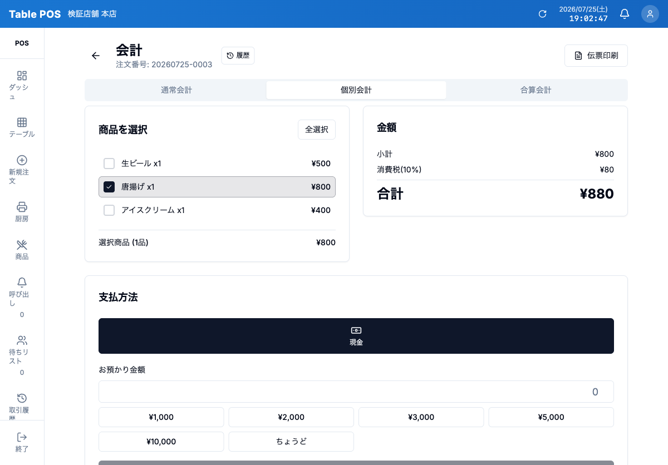Image resolution: width=668 pixels, height=465 pixels.
Task: Click the 消費税(10%) label
Action: coord(399,170)
